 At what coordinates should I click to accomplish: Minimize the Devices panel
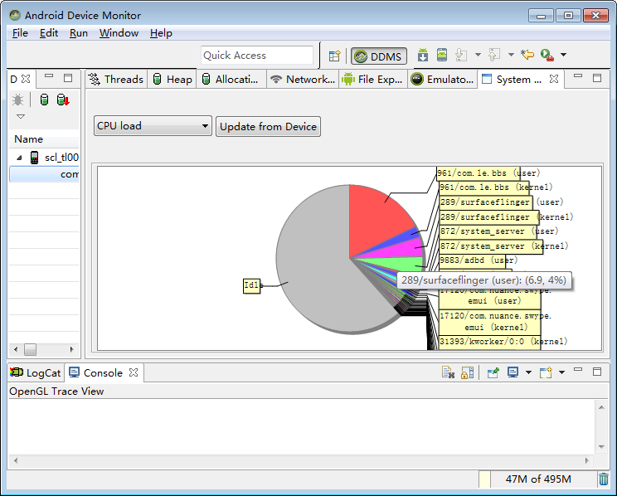(x=49, y=75)
